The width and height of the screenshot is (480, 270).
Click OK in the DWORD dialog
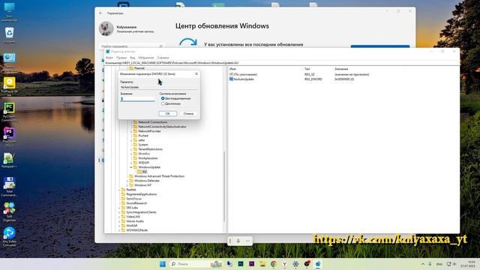pyautogui.click(x=168, y=113)
